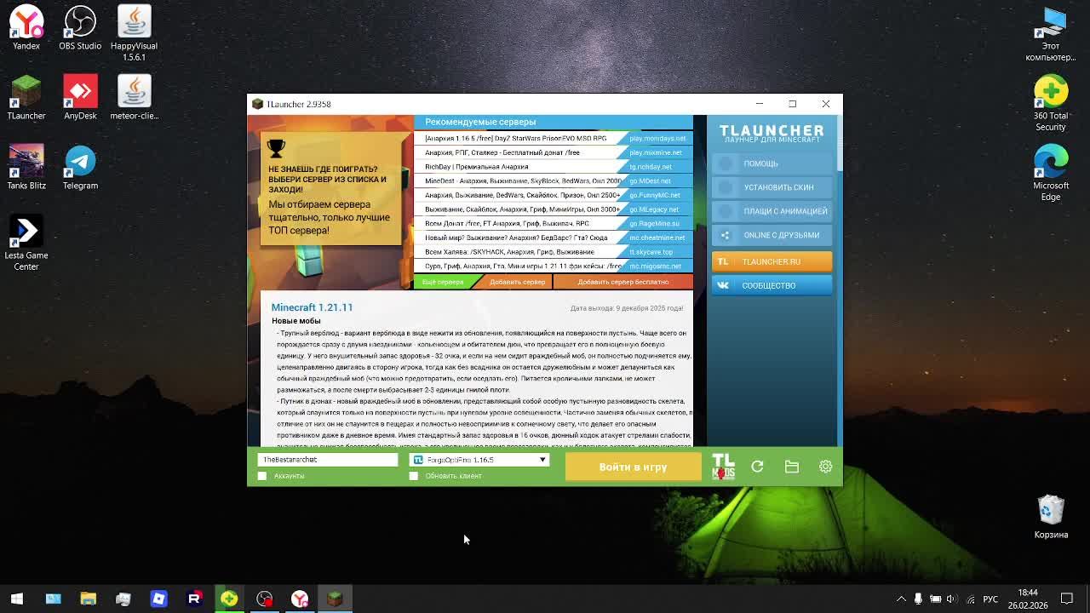Show hidden tray icons chevron
This screenshot has height=613, width=1090.
901,599
